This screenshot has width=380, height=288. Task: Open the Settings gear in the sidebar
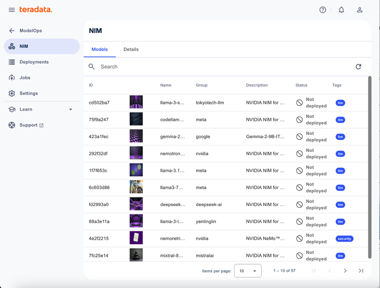11,93
